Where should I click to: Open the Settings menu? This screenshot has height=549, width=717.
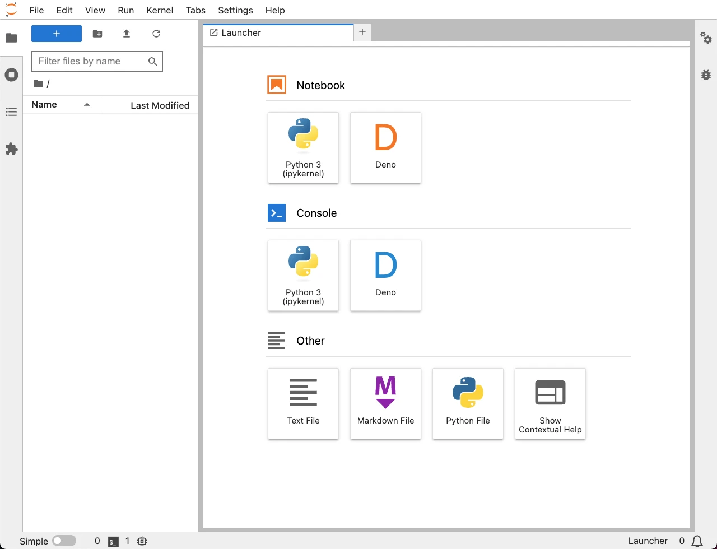coord(235,10)
